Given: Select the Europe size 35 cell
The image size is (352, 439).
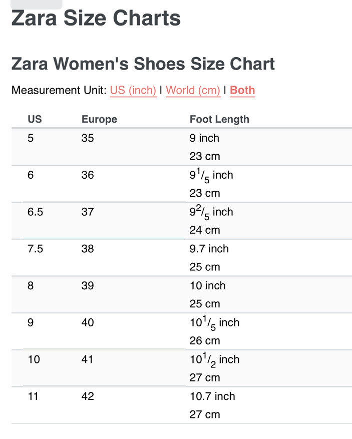Looking at the screenshot, I should (88, 138).
